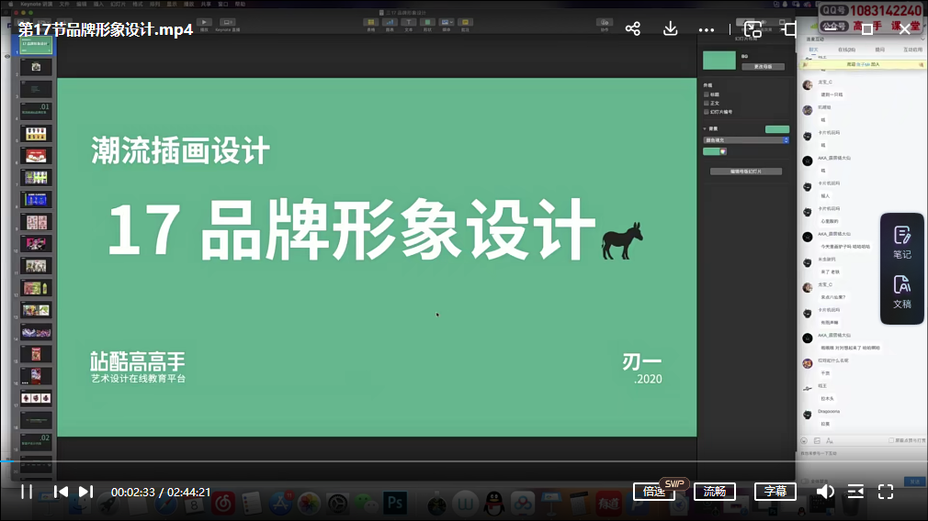Image resolution: width=928 pixels, height=521 pixels.
Task: Mute the player volume
Action: click(x=825, y=492)
